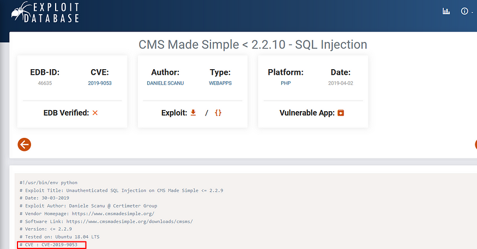Open the statistics bar chart icon
477x249 pixels.
tap(446, 11)
